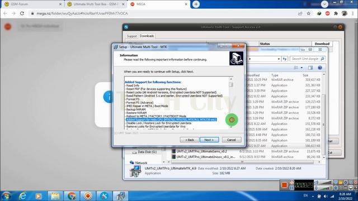Open the Windows Start menu
This screenshot has height=201, width=358.
click(6, 196)
